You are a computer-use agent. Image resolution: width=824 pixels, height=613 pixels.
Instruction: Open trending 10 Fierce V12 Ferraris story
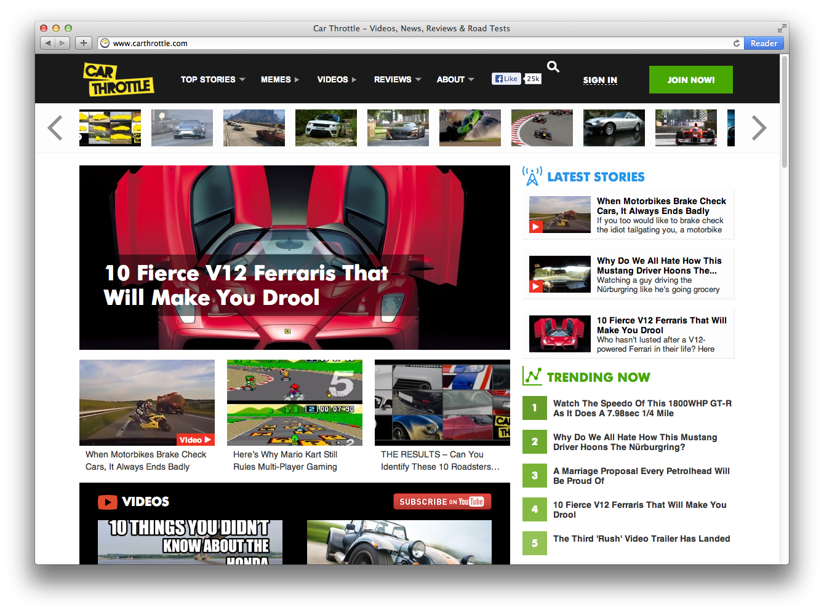click(x=639, y=510)
